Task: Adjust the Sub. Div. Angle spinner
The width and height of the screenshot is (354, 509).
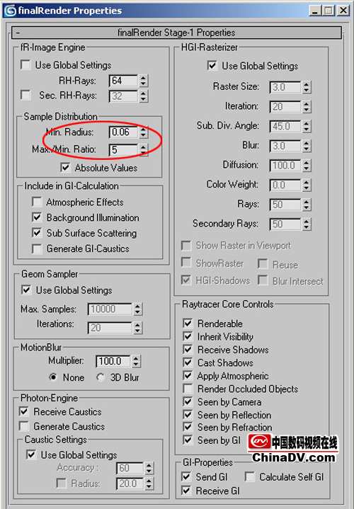Action: pyautogui.click(x=307, y=126)
